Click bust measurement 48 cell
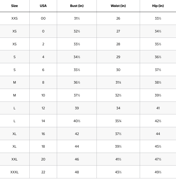The height and width of the screenshot is (180, 176). click(x=77, y=172)
